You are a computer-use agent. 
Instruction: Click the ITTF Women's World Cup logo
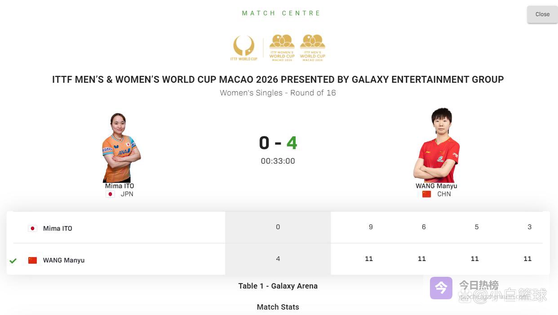pos(282,48)
